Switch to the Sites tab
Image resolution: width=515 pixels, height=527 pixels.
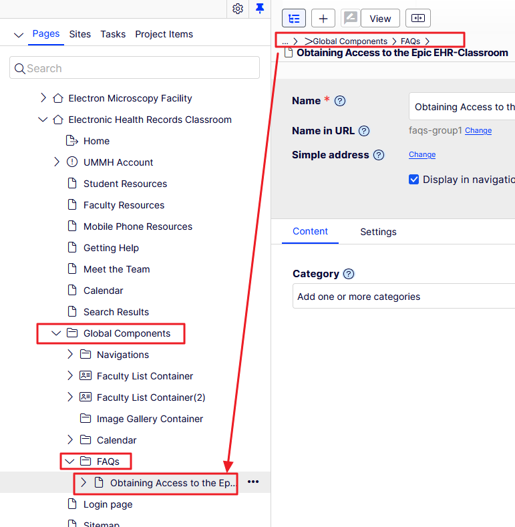(80, 34)
